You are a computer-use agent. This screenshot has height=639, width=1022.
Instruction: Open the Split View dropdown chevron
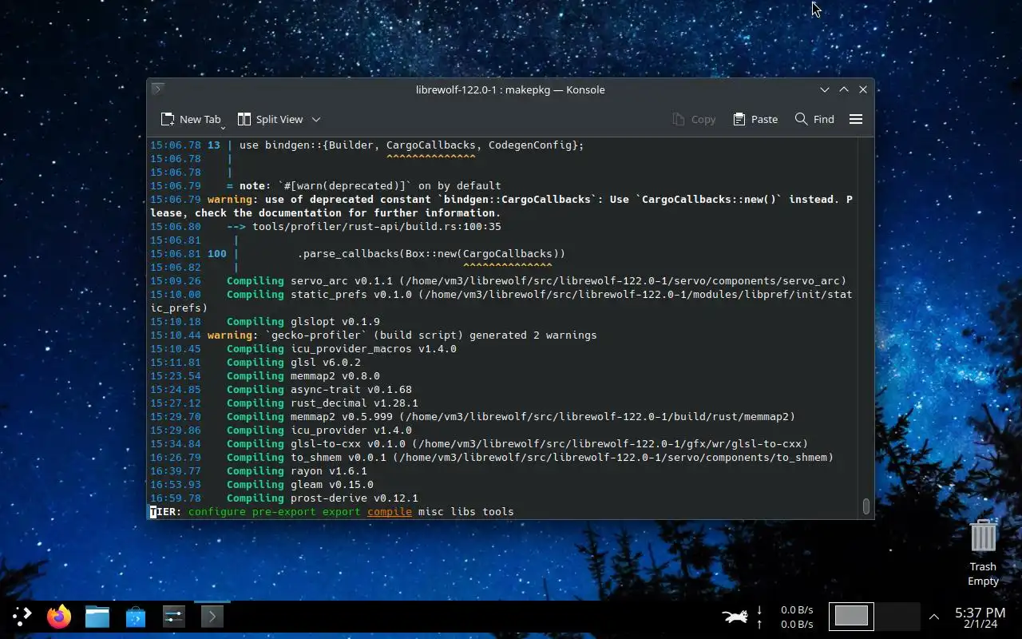[316, 119]
